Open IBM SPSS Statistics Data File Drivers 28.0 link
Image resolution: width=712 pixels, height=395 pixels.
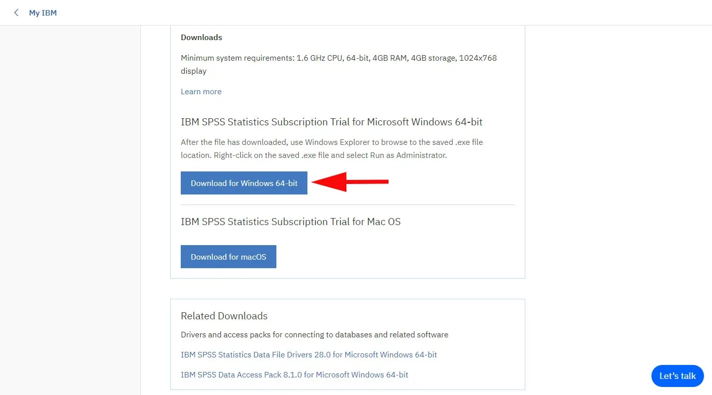tap(309, 355)
